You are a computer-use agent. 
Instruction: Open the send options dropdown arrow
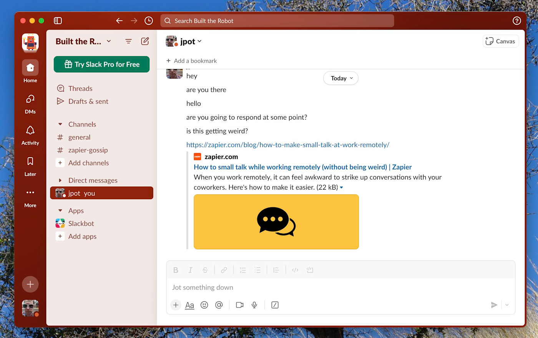(x=507, y=305)
